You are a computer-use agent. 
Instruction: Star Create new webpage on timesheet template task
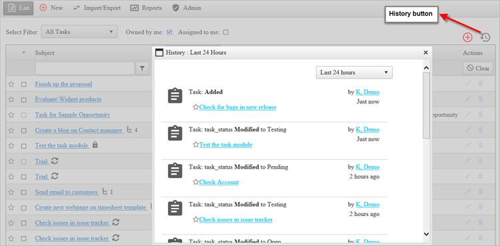click(x=11, y=207)
